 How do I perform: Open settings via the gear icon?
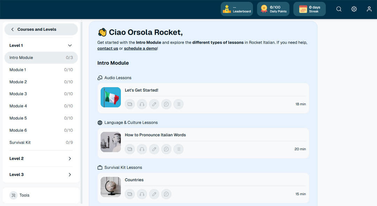354,9
